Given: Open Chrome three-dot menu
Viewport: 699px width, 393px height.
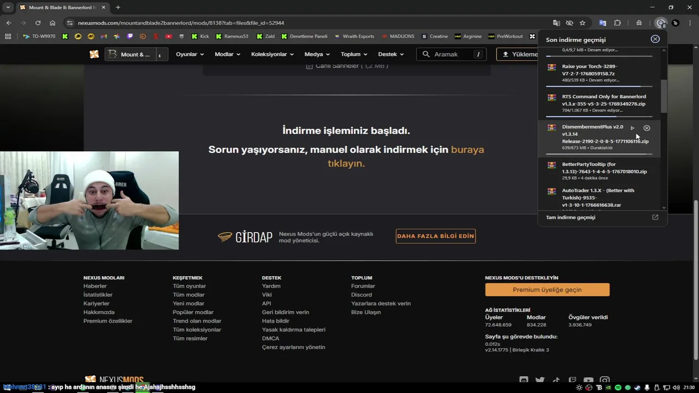Looking at the screenshot, I should pos(691,23).
